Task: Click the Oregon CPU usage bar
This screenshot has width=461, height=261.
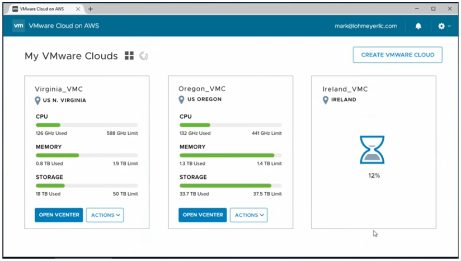Action: pyautogui.click(x=230, y=125)
